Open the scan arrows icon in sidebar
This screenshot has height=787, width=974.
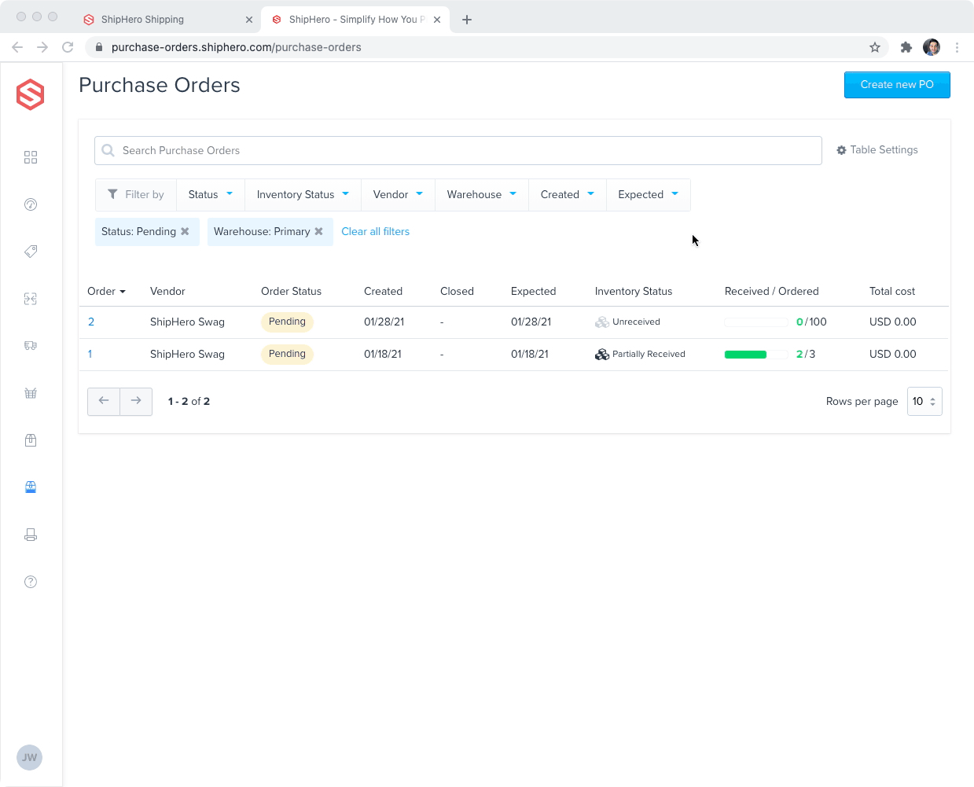[x=31, y=299]
